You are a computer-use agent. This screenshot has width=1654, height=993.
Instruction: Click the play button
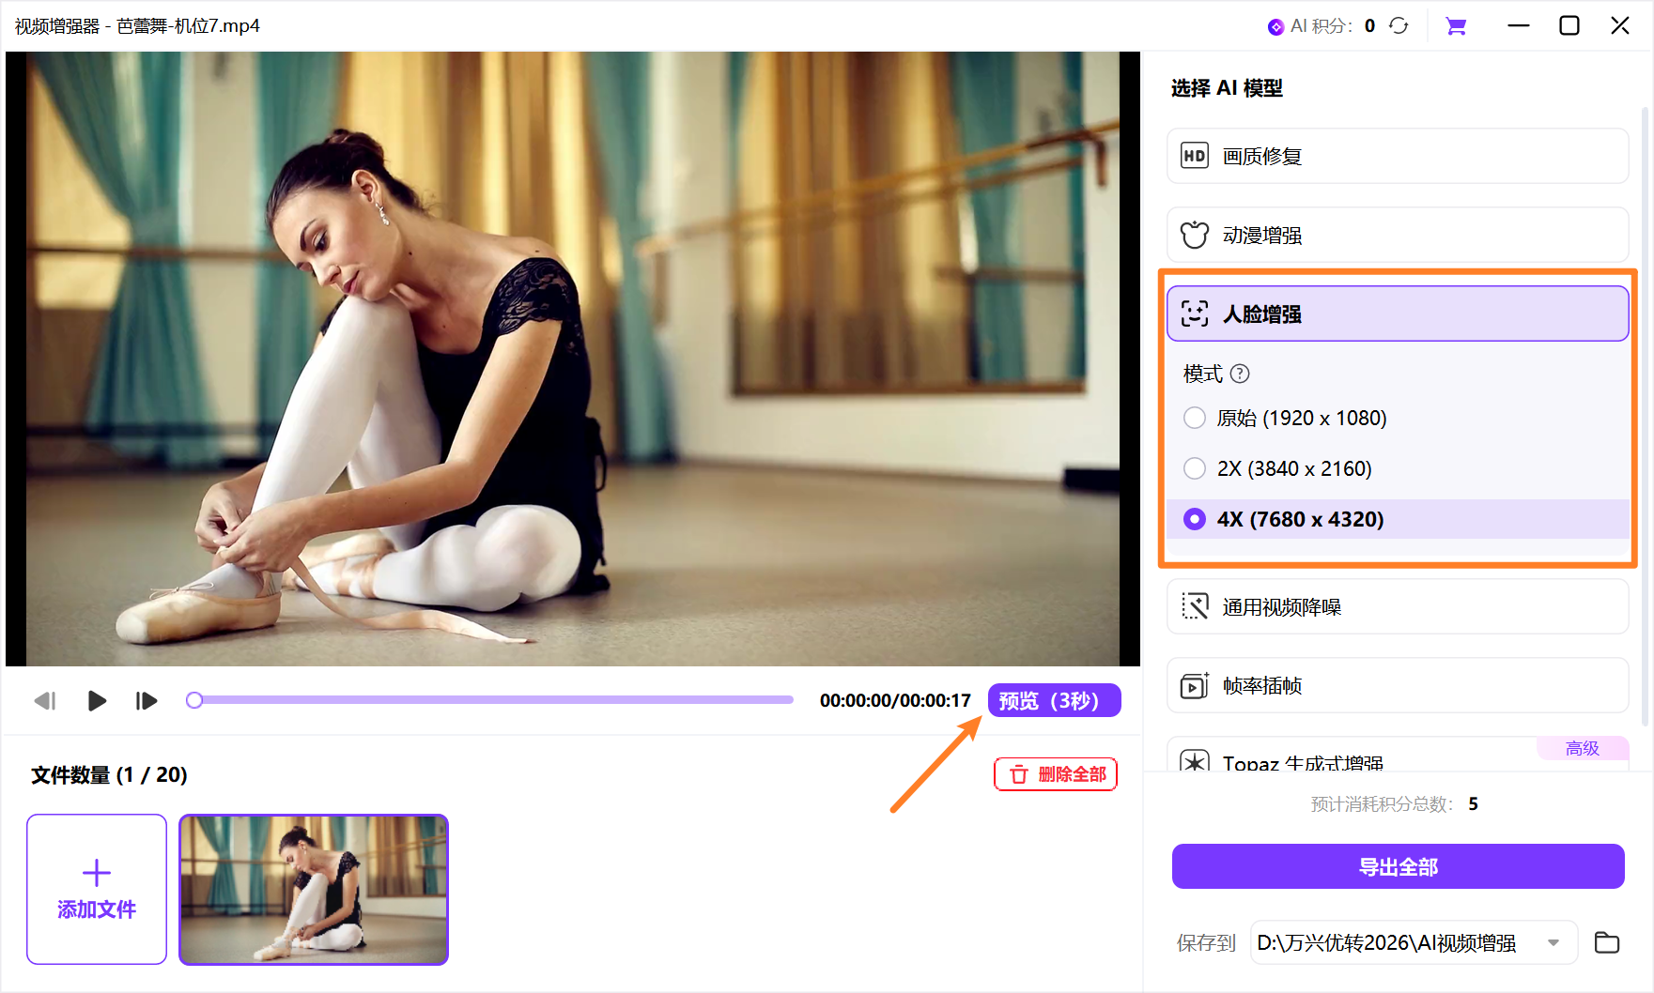(x=96, y=701)
